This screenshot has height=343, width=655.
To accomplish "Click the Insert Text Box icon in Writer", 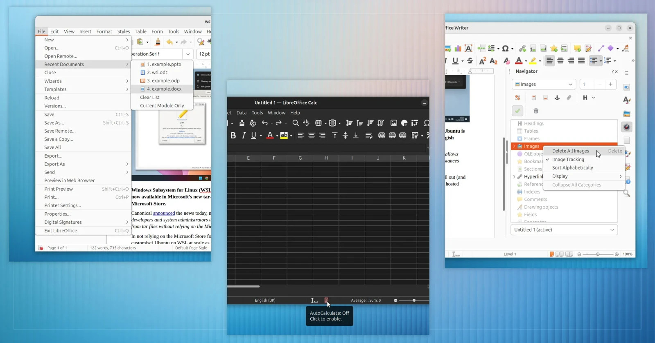I will tap(469, 49).
